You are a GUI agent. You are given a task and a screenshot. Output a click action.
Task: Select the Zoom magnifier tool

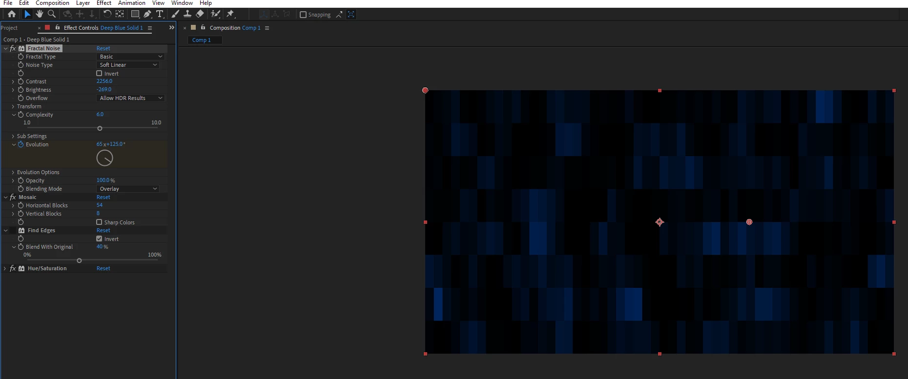(x=52, y=14)
